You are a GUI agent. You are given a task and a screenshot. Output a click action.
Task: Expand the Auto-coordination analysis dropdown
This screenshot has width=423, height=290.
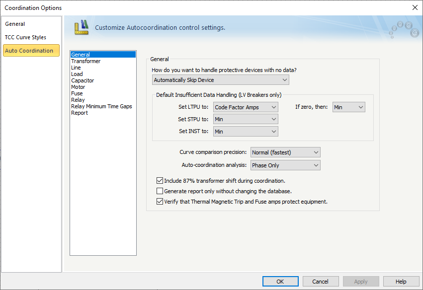click(285, 165)
